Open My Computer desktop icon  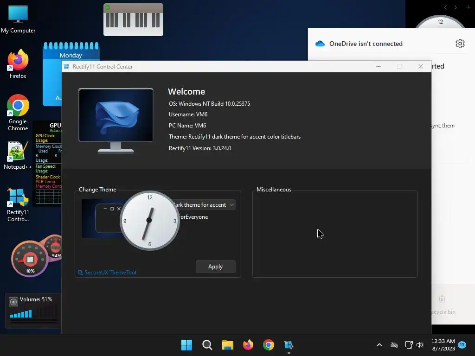tap(18, 19)
